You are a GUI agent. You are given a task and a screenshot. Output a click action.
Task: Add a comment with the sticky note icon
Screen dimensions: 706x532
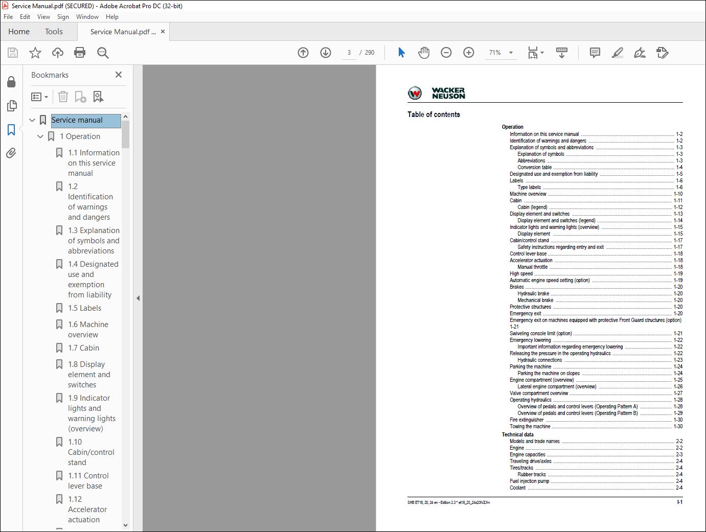595,53
